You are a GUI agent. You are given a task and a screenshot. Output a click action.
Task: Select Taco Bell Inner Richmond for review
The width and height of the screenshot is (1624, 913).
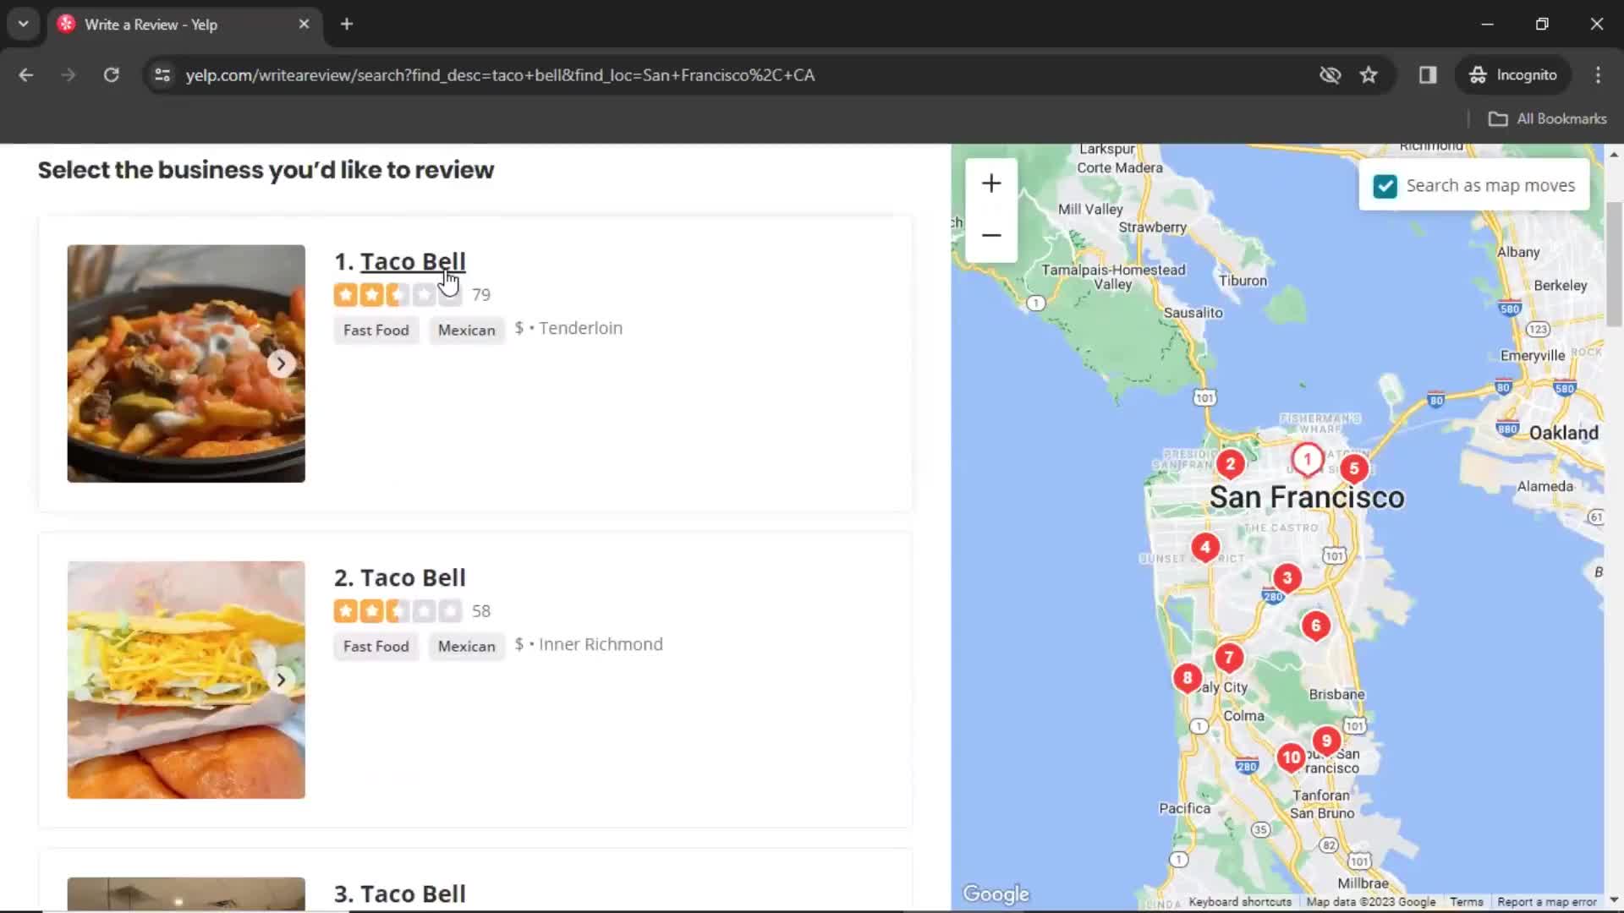(x=413, y=577)
